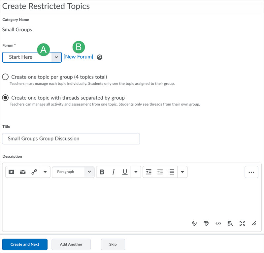
Task: Run the accessibility checker eye icon
Action: coord(206,224)
